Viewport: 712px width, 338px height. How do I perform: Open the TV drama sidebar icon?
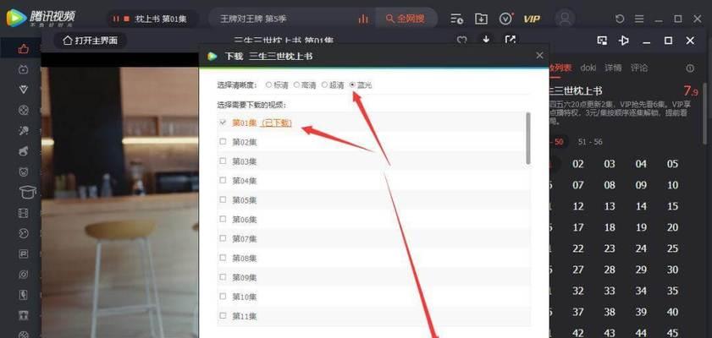[23, 69]
